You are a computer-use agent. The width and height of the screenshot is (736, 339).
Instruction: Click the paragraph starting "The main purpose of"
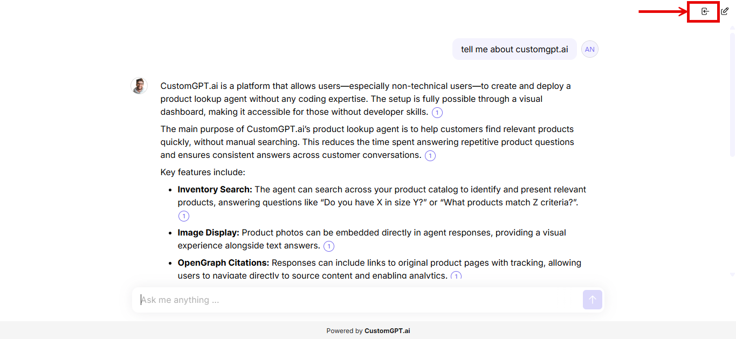[x=368, y=142]
